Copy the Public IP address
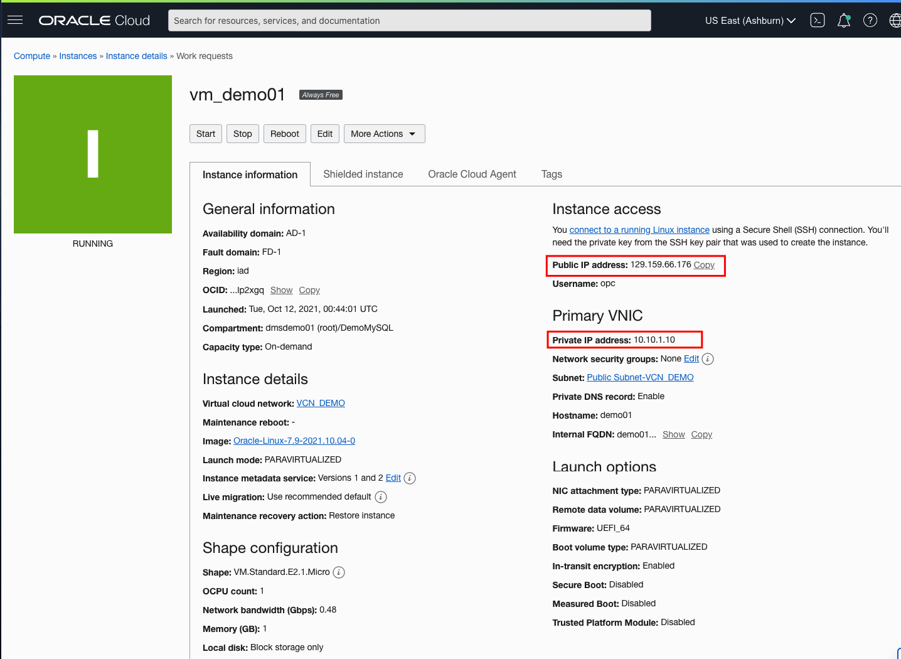Screen dimensions: 901x659 [x=704, y=265]
